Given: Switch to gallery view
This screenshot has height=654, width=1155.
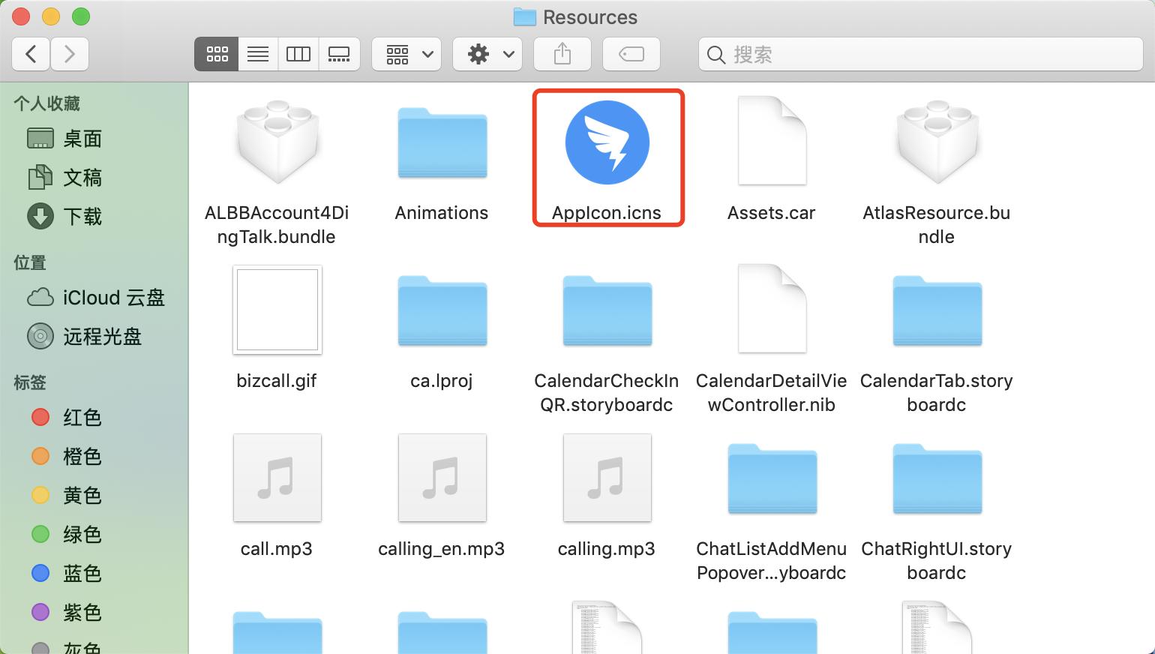Looking at the screenshot, I should point(339,54).
